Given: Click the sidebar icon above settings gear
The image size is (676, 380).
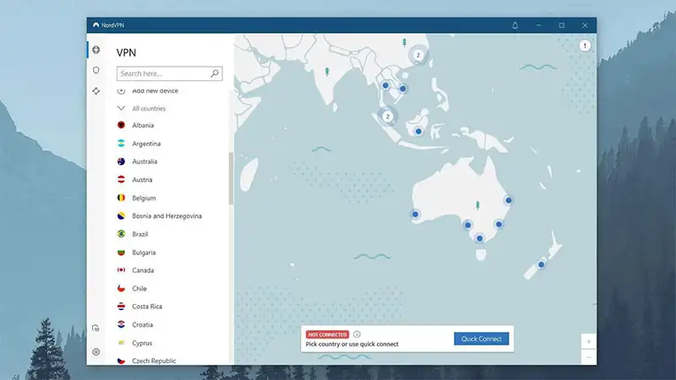Looking at the screenshot, I should pyautogui.click(x=96, y=328).
